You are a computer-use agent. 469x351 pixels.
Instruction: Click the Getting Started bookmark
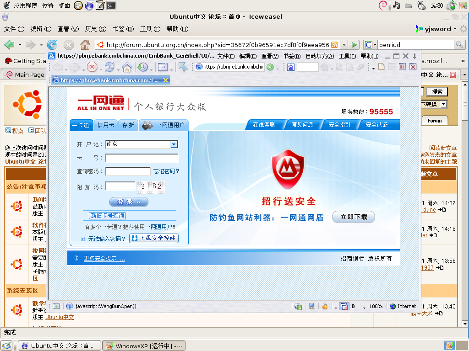coord(26,61)
